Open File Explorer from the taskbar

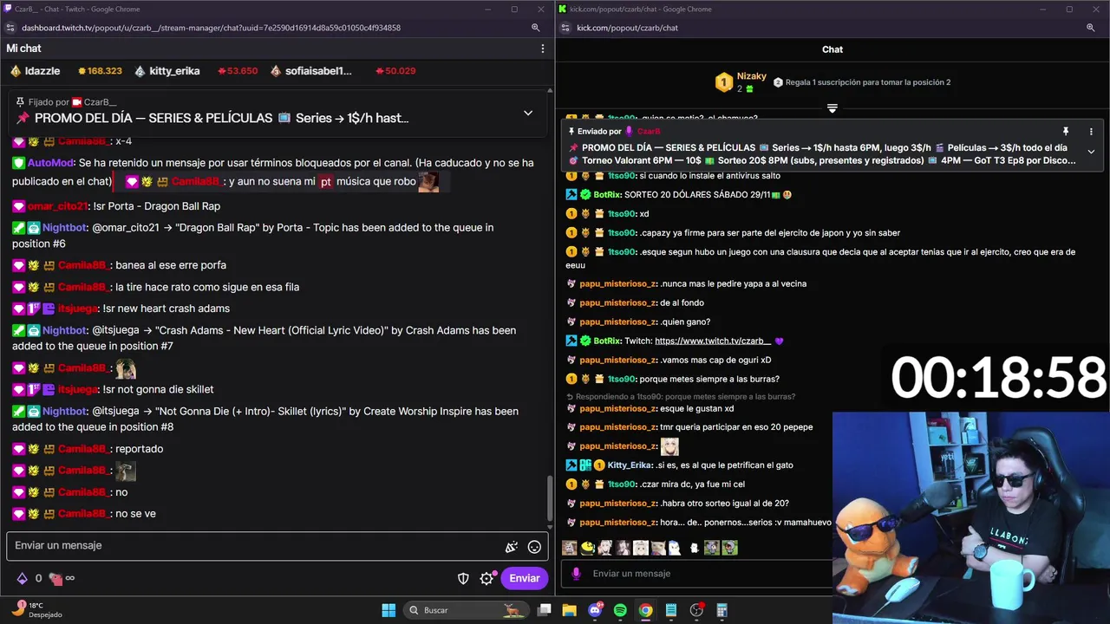(570, 610)
